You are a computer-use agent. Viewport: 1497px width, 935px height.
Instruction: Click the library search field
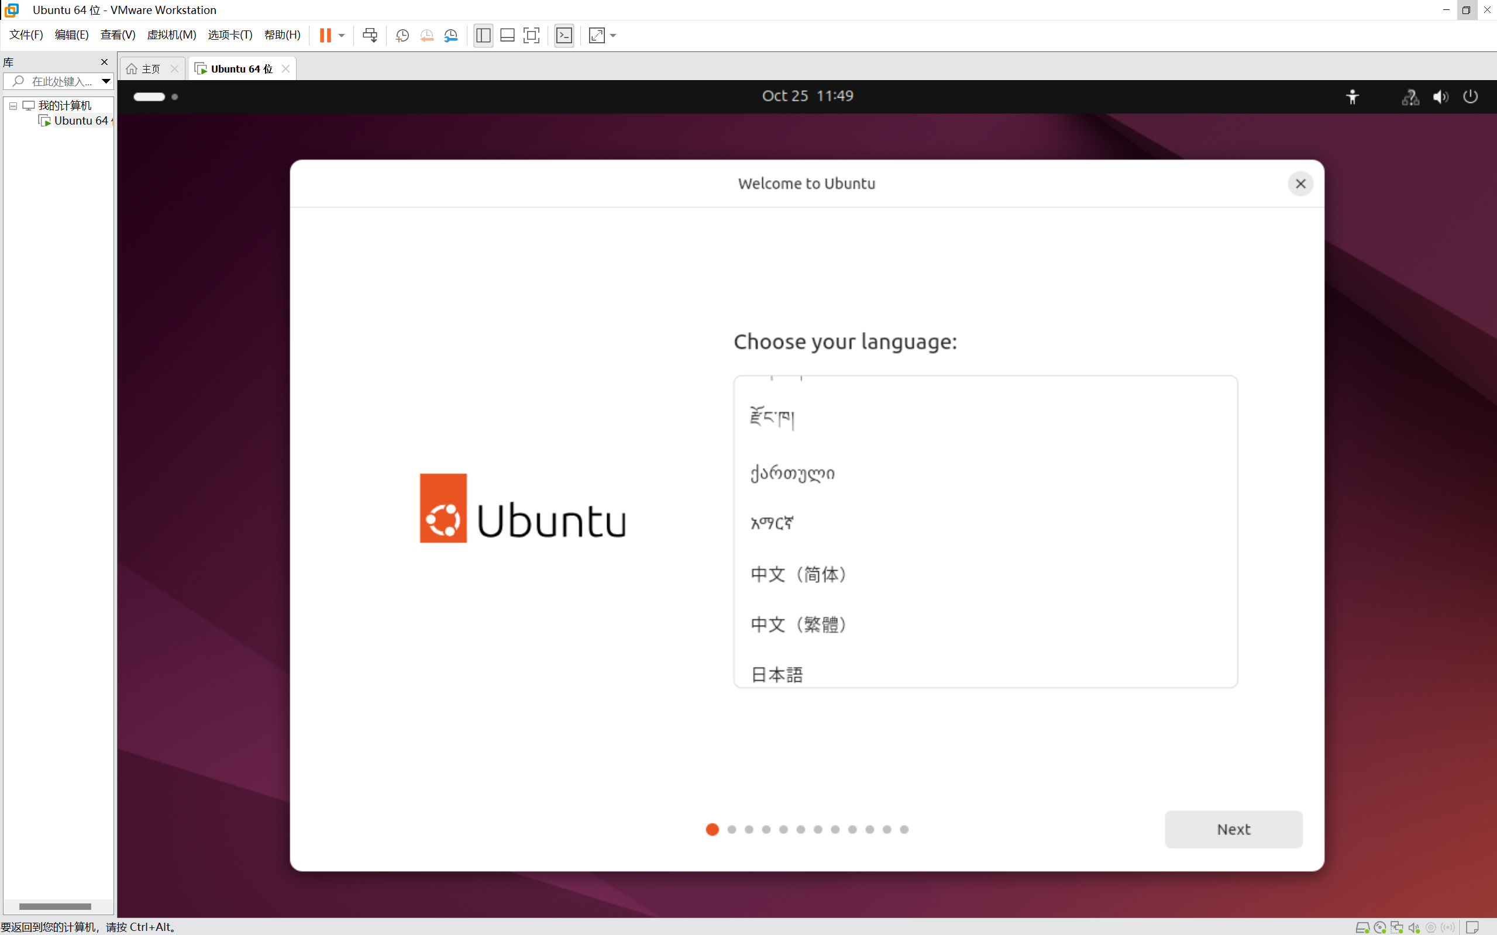51,81
